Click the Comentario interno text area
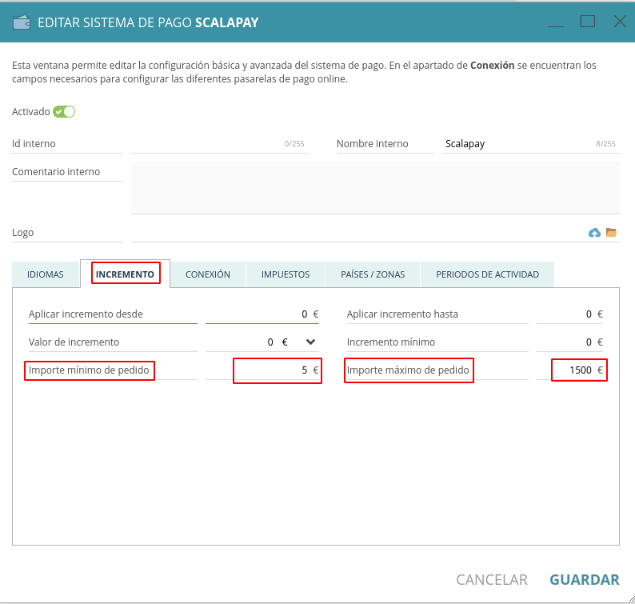This screenshot has width=635, height=604. [x=375, y=187]
